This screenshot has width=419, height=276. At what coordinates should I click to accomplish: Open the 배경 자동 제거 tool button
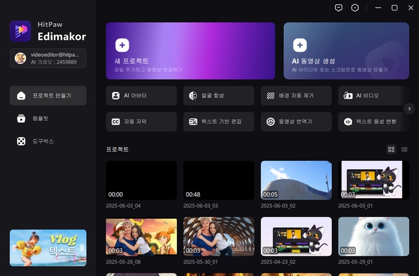[x=296, y=96]
